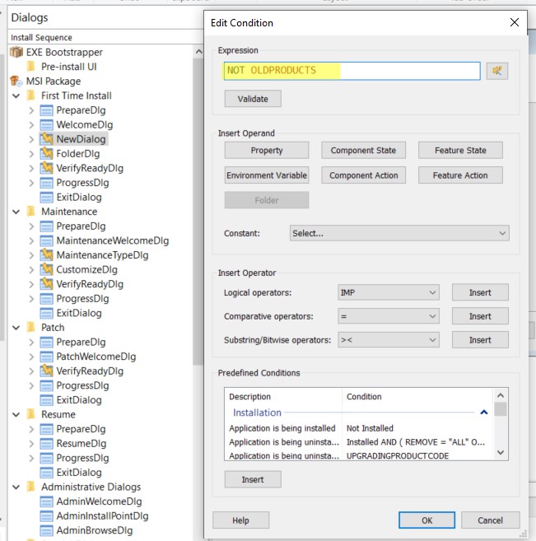The width and height of the screenshot is (536, 541).
Task: Select the NewDialog conditioned dialog icon
Action: click(x=47, y=139)
